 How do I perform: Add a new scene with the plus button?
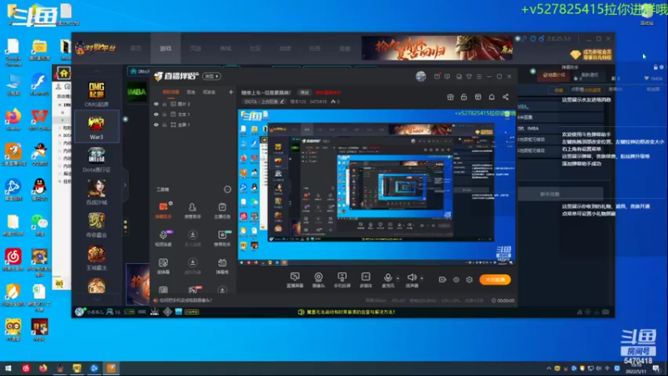click(x=231, y=92)
